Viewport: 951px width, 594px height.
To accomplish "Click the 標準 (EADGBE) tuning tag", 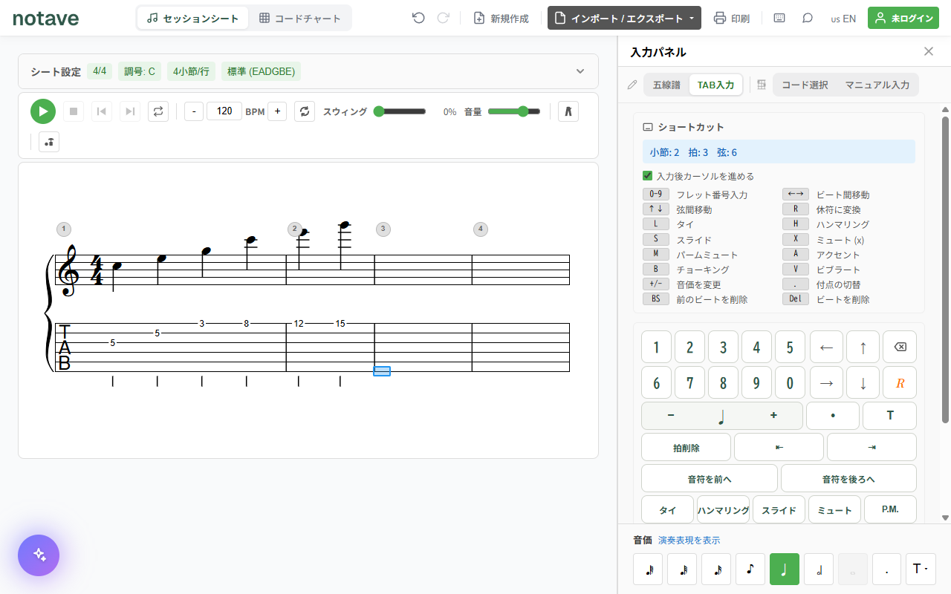I will (261, 71).
